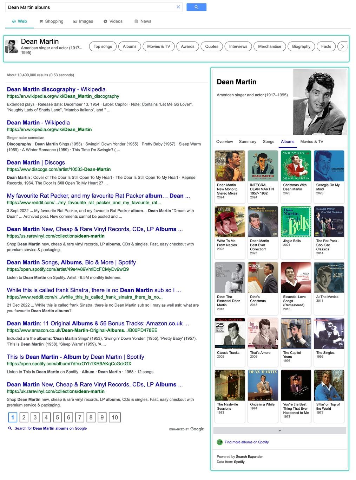Click the Top songs chip

pyautogui.click(x=103, y=46)
